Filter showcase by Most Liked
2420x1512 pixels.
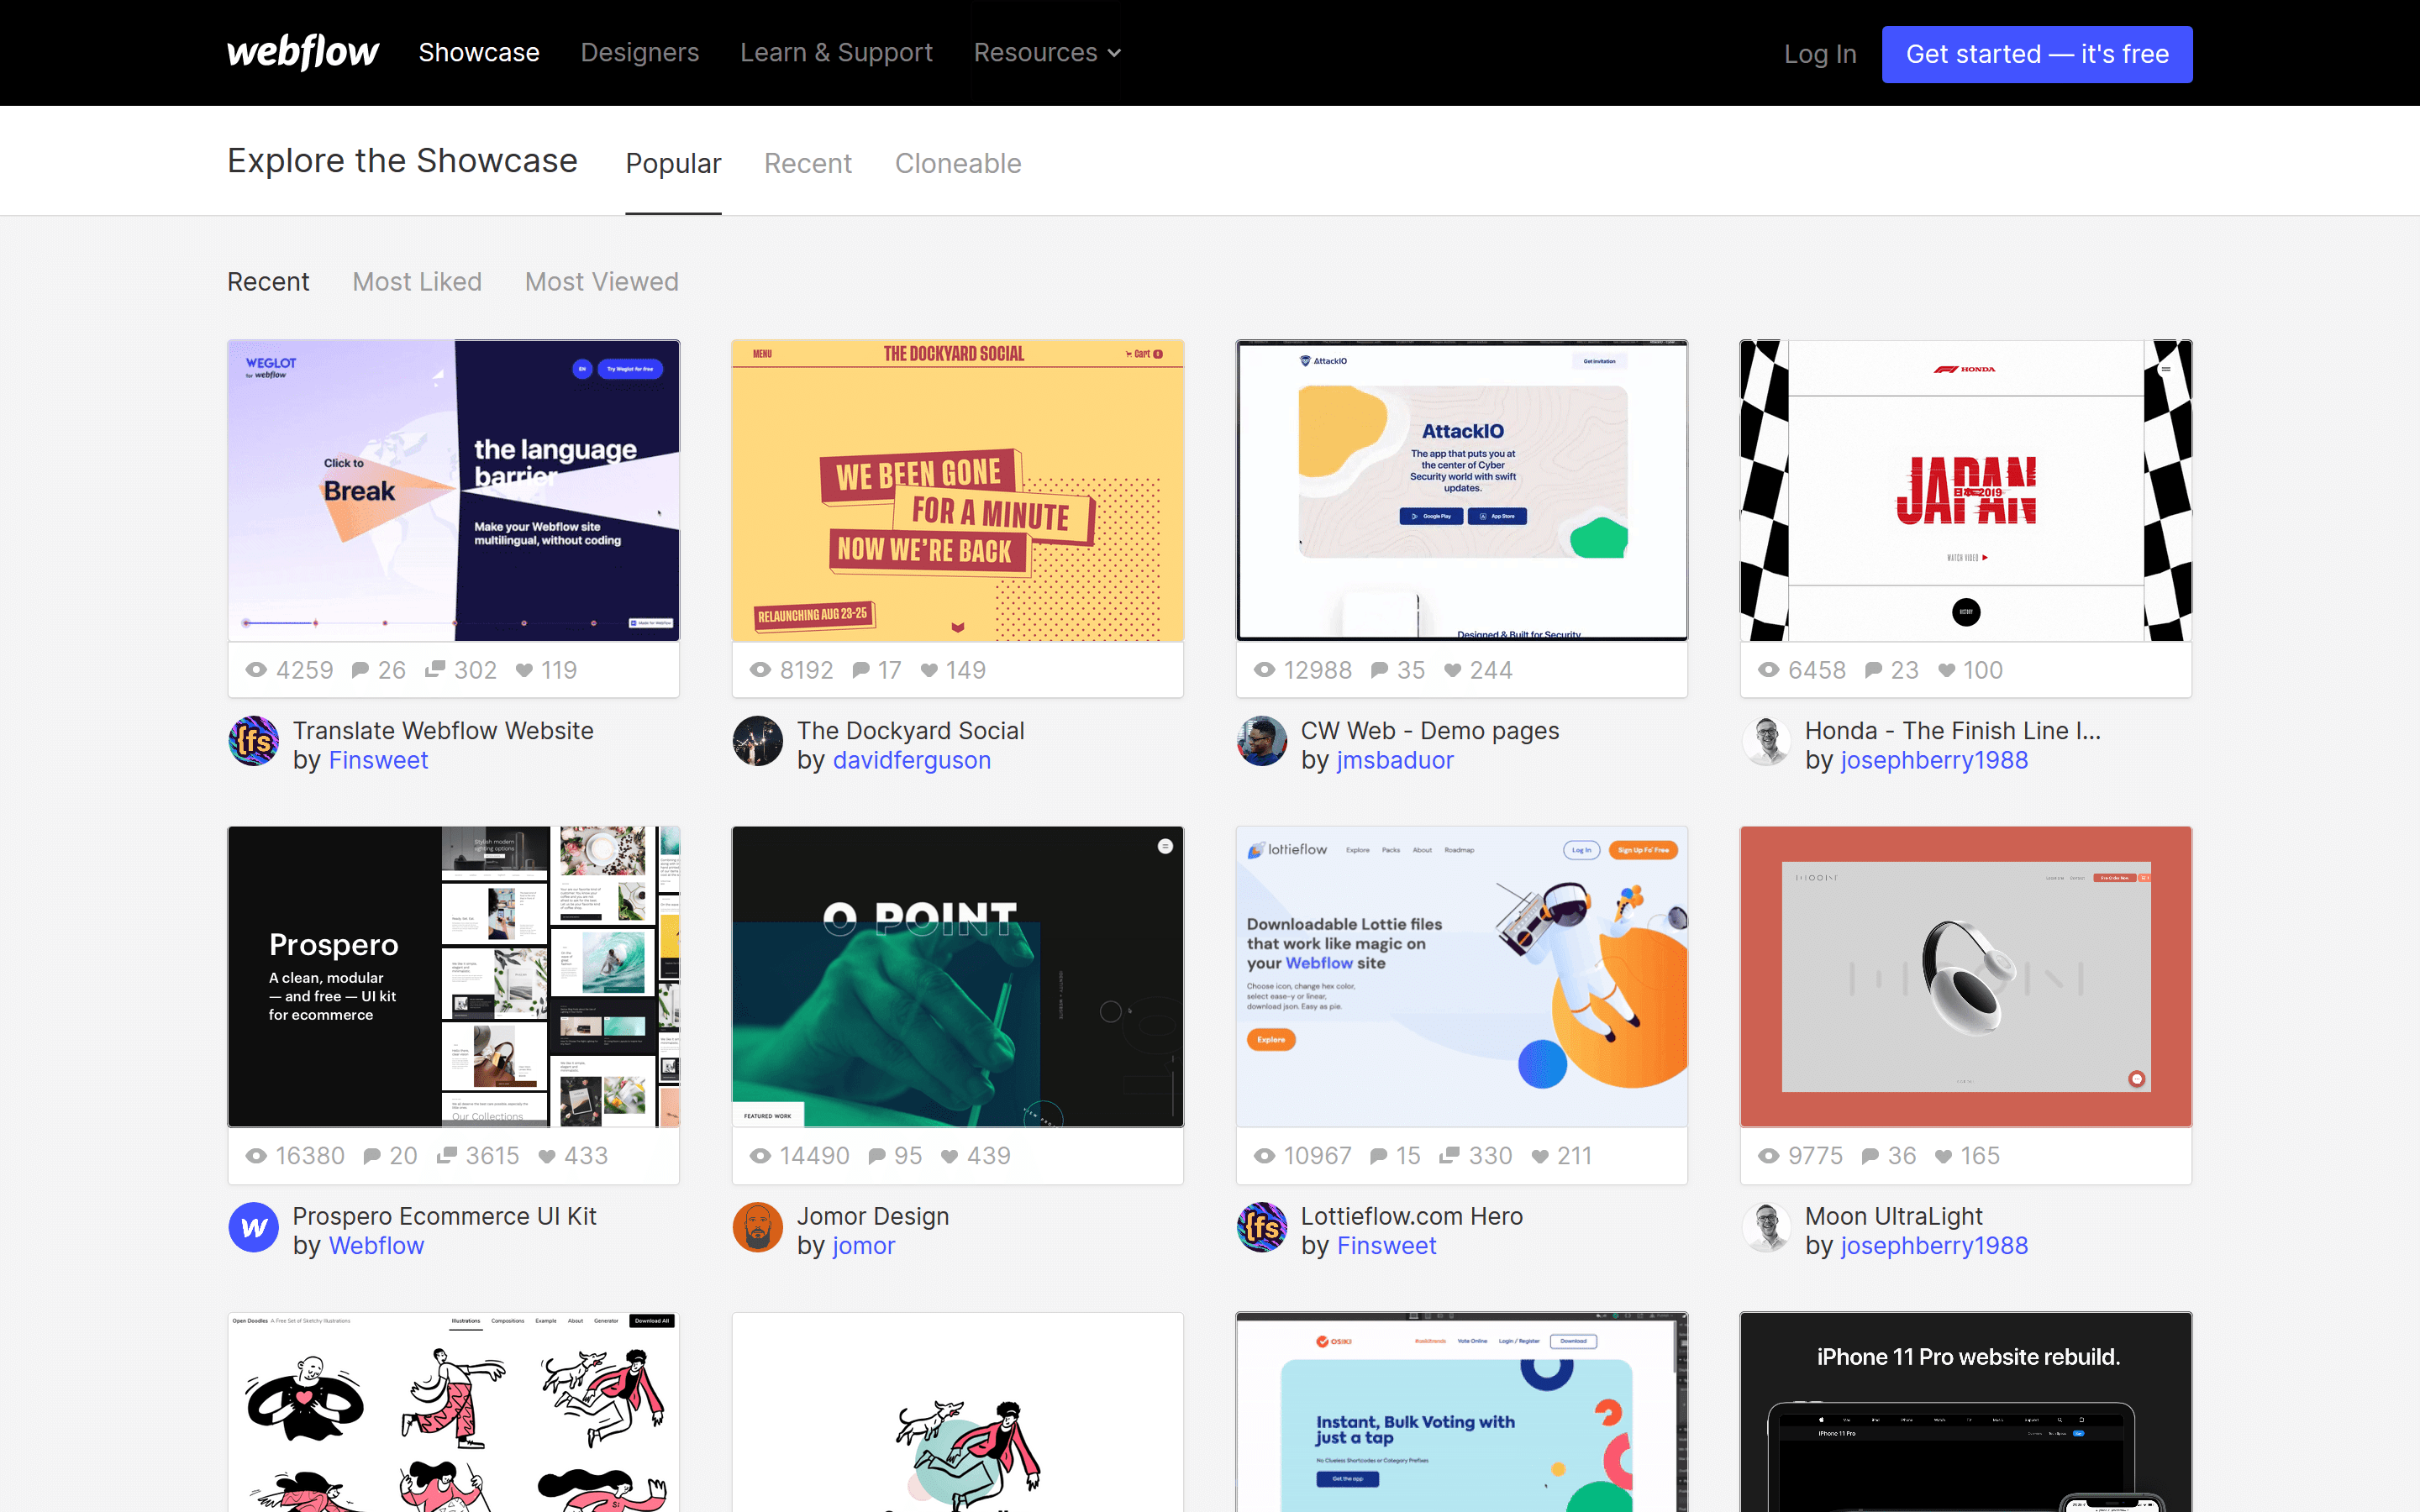click(416, 281)
